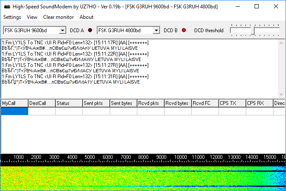Click the MyCall column header

(14, 103)
